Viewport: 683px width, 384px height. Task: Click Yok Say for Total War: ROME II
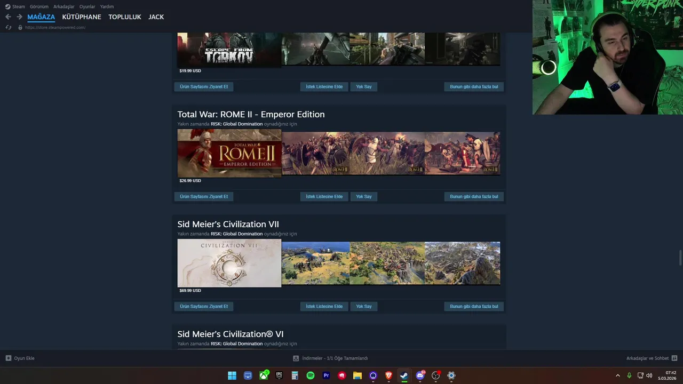(364, 196)
